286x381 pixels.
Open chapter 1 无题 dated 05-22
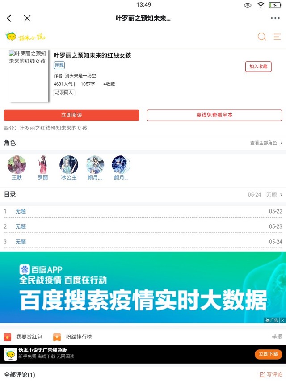pyautogui.click(x=143, y=211)
